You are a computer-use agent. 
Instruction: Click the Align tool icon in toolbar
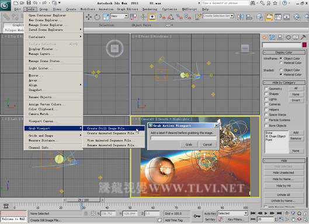[x=249, y=17]
